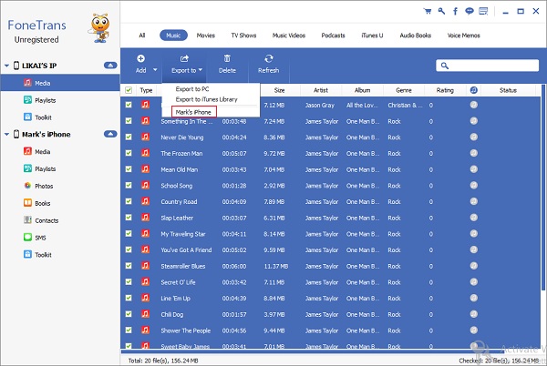Open the register key icon
Screen dimensions: 547x366
coord(441,10)
